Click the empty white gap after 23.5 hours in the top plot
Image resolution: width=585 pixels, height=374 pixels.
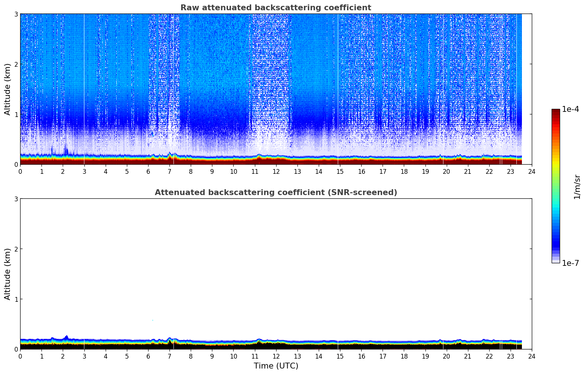(x=527, y=88)
